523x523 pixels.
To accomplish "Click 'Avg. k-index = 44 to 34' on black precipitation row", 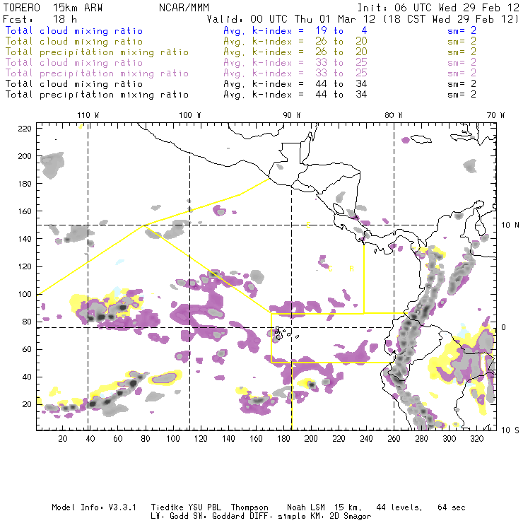I will (x=295, y=95).
